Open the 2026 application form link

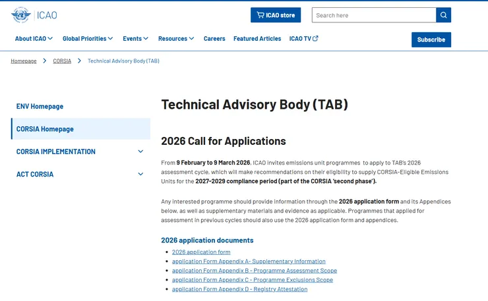201,252
